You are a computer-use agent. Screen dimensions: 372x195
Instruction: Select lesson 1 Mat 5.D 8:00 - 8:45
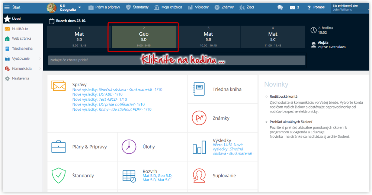(79, 37)
